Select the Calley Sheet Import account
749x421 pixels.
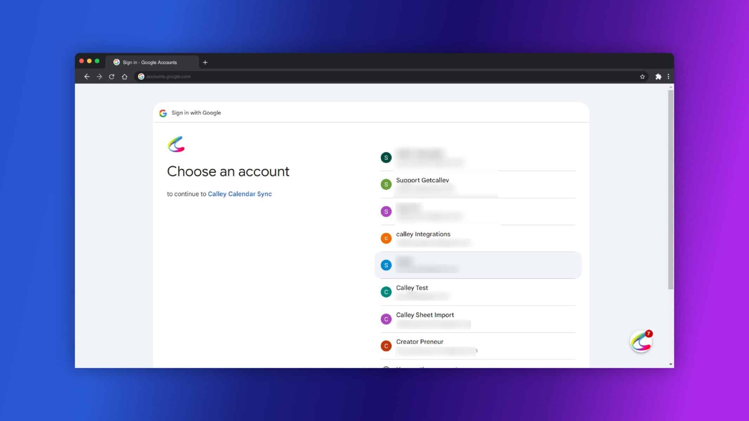pyautogui.click(x=478, y=319)
